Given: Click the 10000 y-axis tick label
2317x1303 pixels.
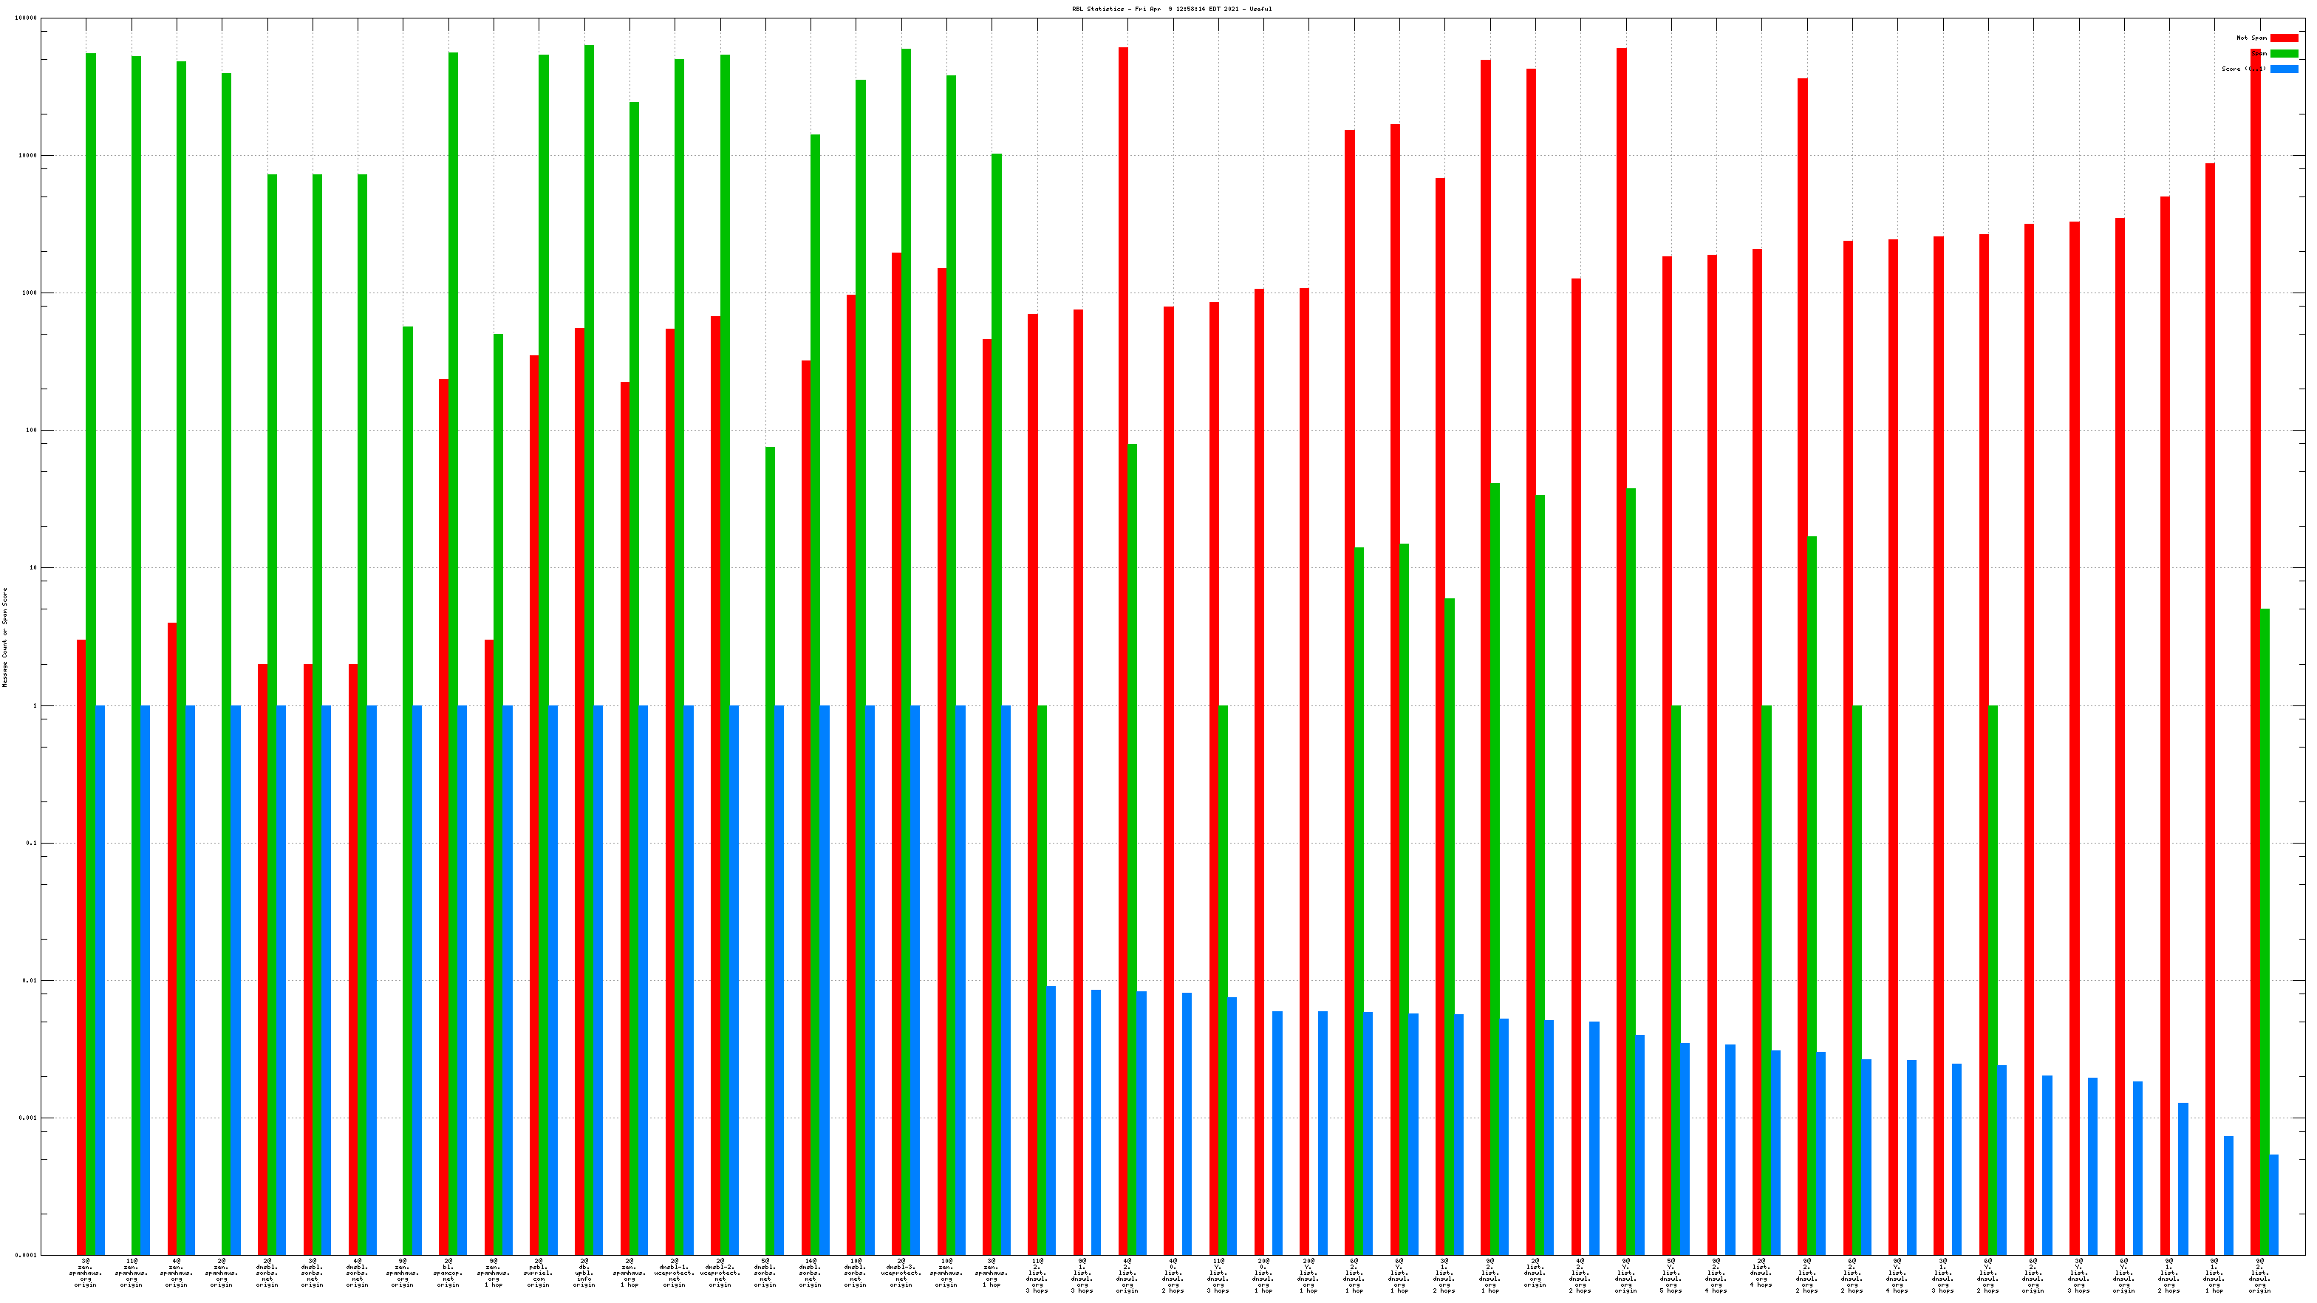Looking at the screenshot, I should click(28, 156).
